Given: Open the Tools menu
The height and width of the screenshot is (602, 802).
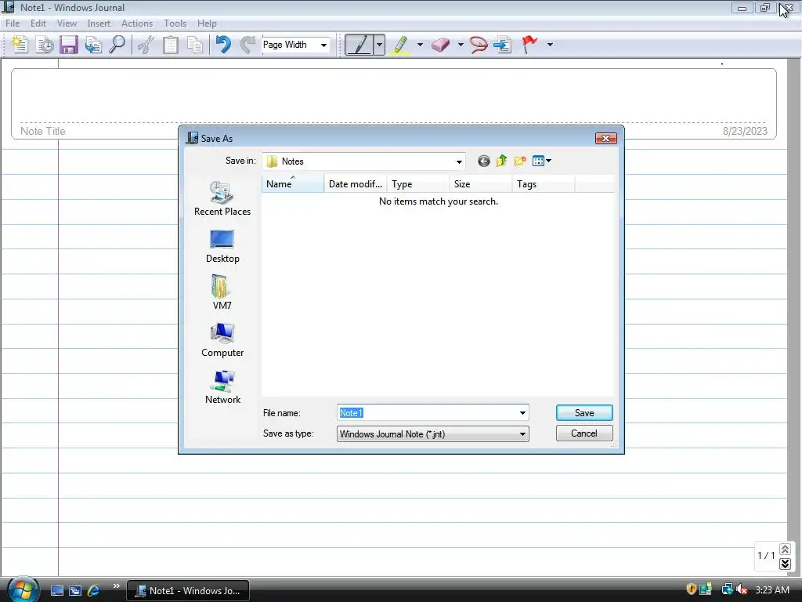Looking at the screenshot, I should 175,24.
